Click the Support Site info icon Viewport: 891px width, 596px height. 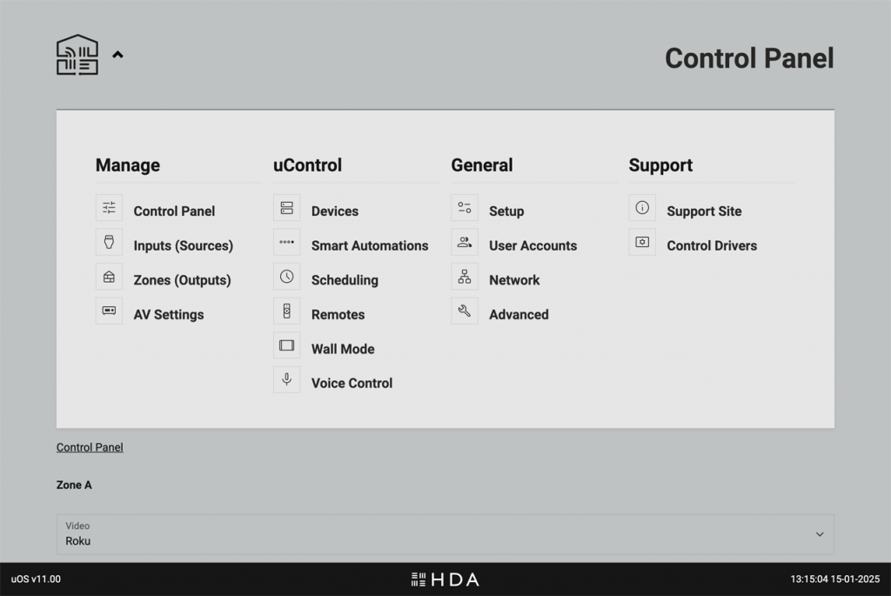tap(642, 208)
